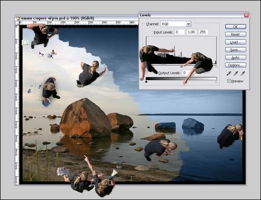
Task: Click the Levels OK button
Action: [235, 26]
